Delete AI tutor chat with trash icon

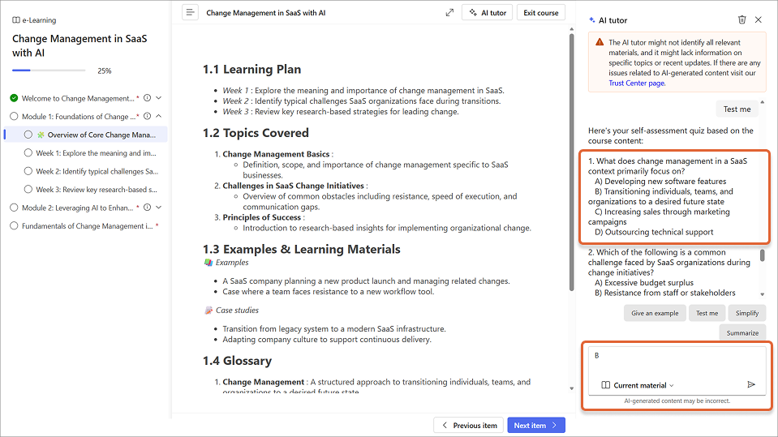point(741,19)
